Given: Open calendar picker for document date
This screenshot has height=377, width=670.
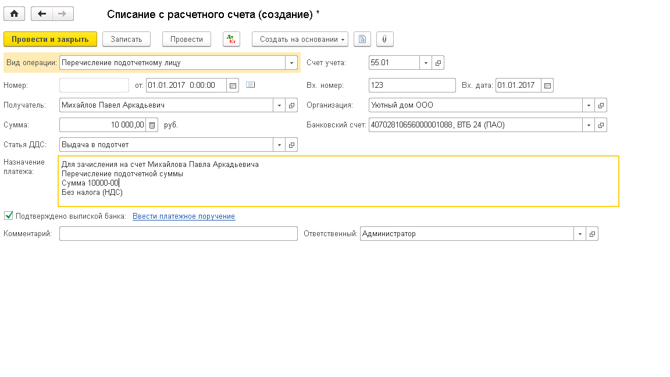Looking at the screenshot, I should (x=233, y=86).
